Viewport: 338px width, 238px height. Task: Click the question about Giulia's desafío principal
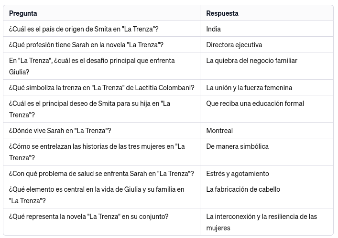(x=92, y=66)
